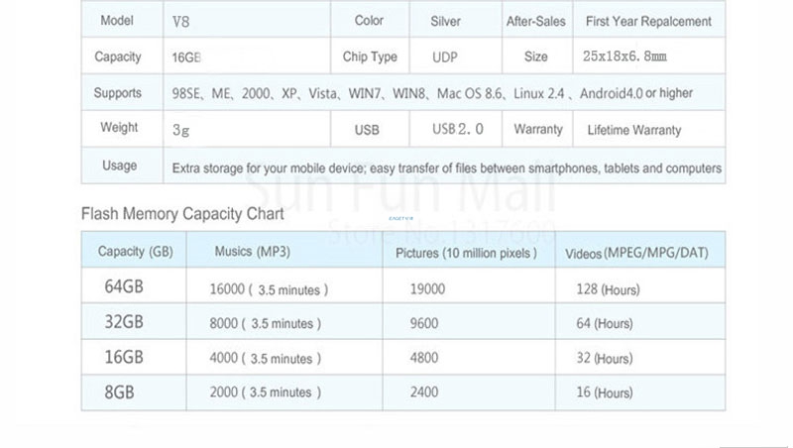This screenshot has width=793, height=448.
Task: Select the 32GB capacity row label
Action: coord(124,323)
